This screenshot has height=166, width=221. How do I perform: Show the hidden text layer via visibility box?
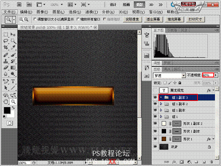click(x=155, y=90)
